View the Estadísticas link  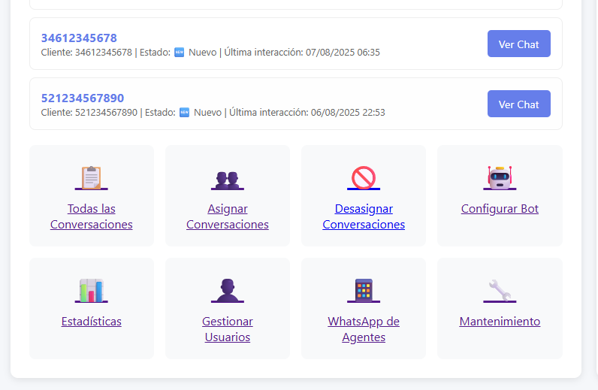[92, 322]
